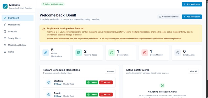Click Add Medication beside Check Interactions
This screenshot has height=98, width=208.
click(192, 17)
